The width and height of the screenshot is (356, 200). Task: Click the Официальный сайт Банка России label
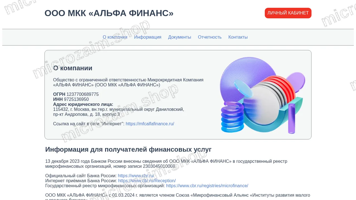[x=81, y=176]
